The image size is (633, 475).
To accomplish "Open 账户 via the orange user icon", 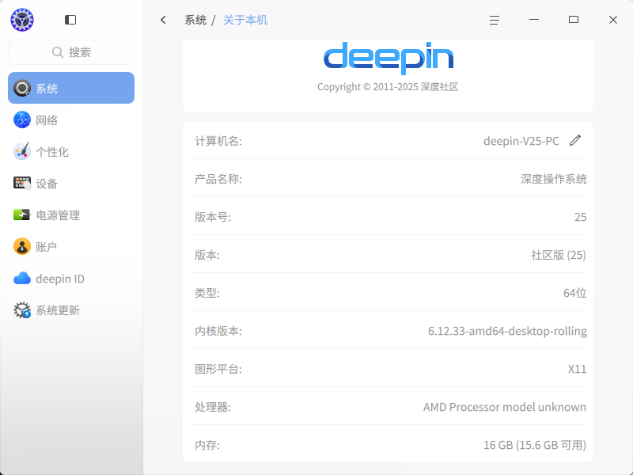I will point(22,246).
